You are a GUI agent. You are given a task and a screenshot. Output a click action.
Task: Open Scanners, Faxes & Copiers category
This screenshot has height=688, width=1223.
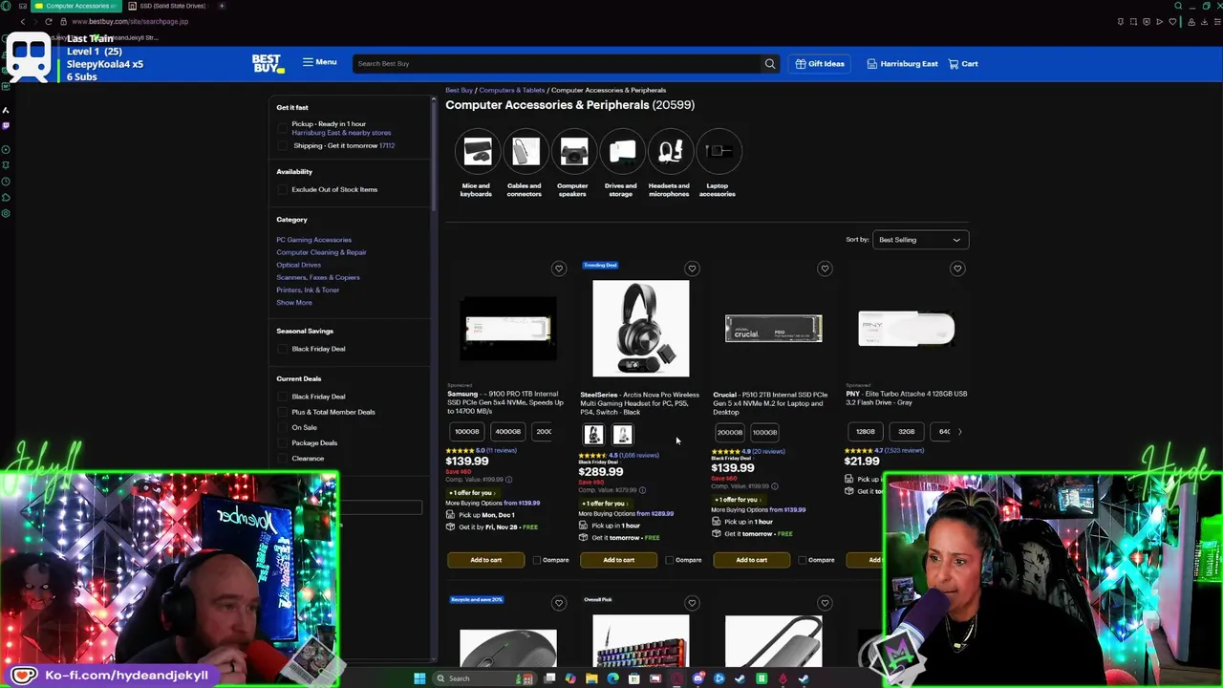coord(318,277)
